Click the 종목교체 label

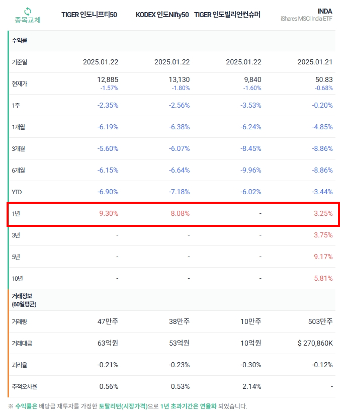pos(28,20)
